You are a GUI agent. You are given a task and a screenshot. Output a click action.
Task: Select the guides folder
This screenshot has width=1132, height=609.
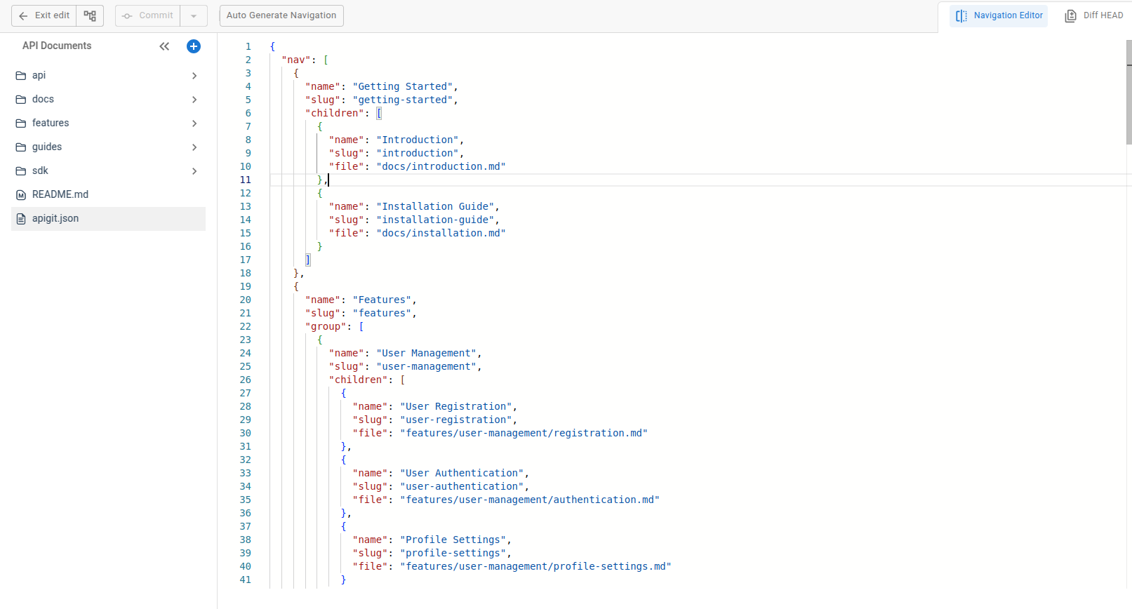[108, 147]
